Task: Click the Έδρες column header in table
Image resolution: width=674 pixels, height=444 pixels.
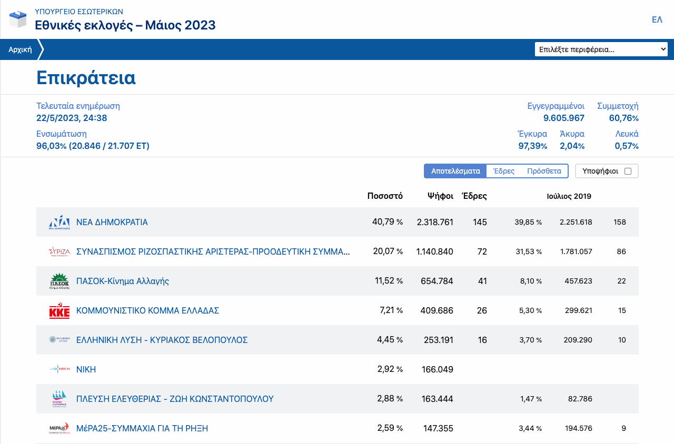Action: (x=474, y=196)
